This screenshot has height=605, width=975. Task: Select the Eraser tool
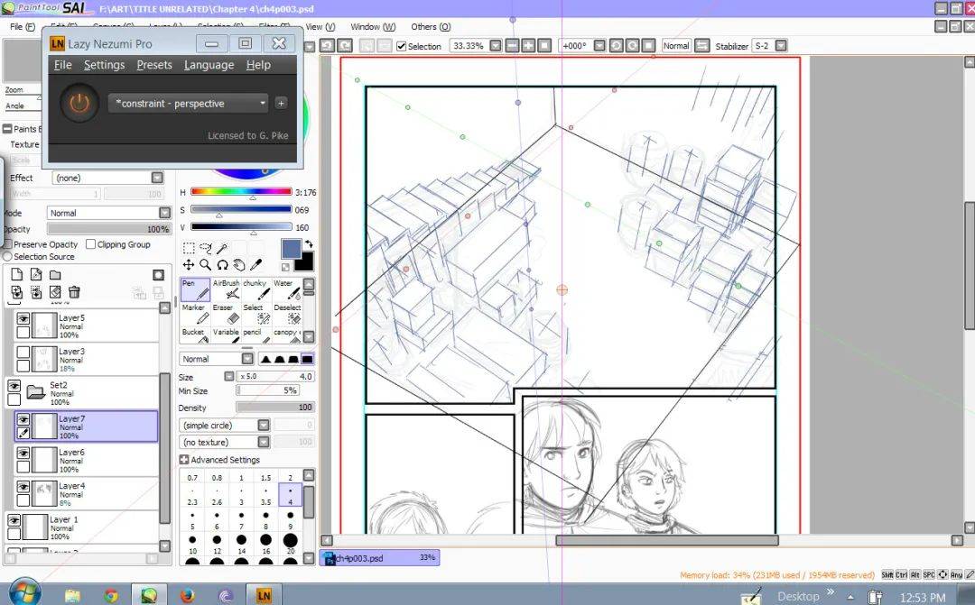[226, 314]
